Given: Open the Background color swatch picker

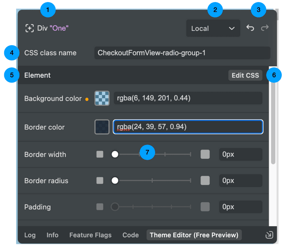Looking at the screenshot, I should [102, 98].
